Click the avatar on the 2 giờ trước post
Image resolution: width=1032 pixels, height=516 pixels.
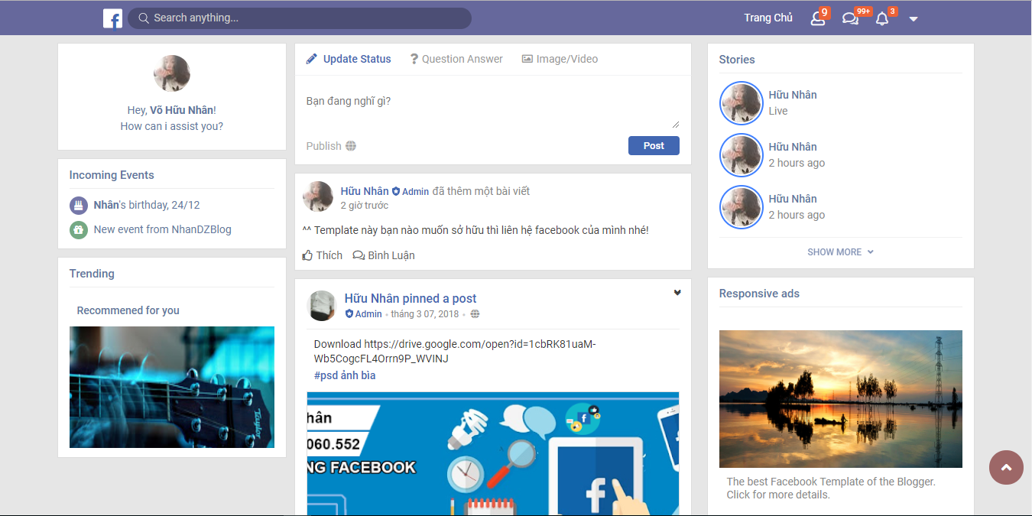pos(318,196)
